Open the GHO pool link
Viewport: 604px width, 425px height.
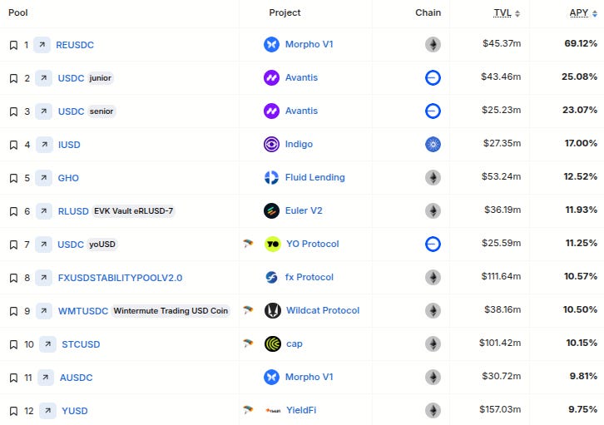[68, 178]
